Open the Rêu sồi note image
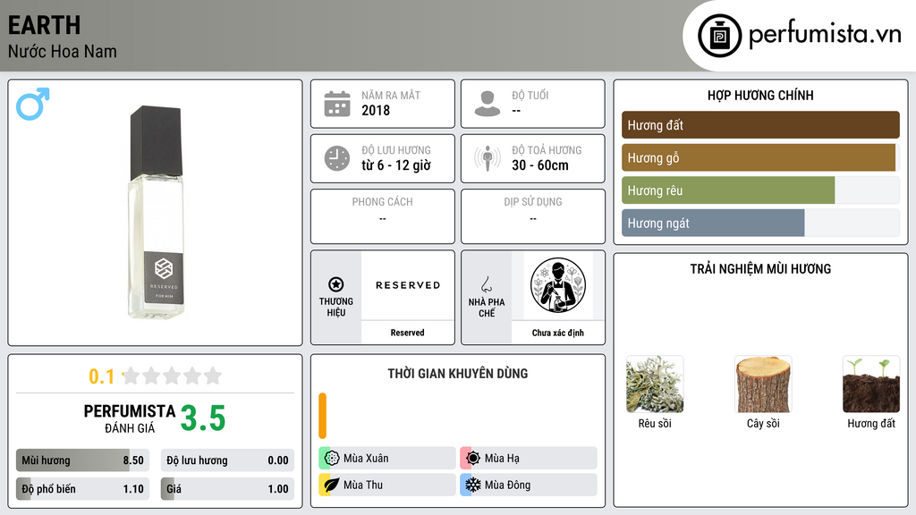This screenshot has width=916, height=515. coord(654,384)
